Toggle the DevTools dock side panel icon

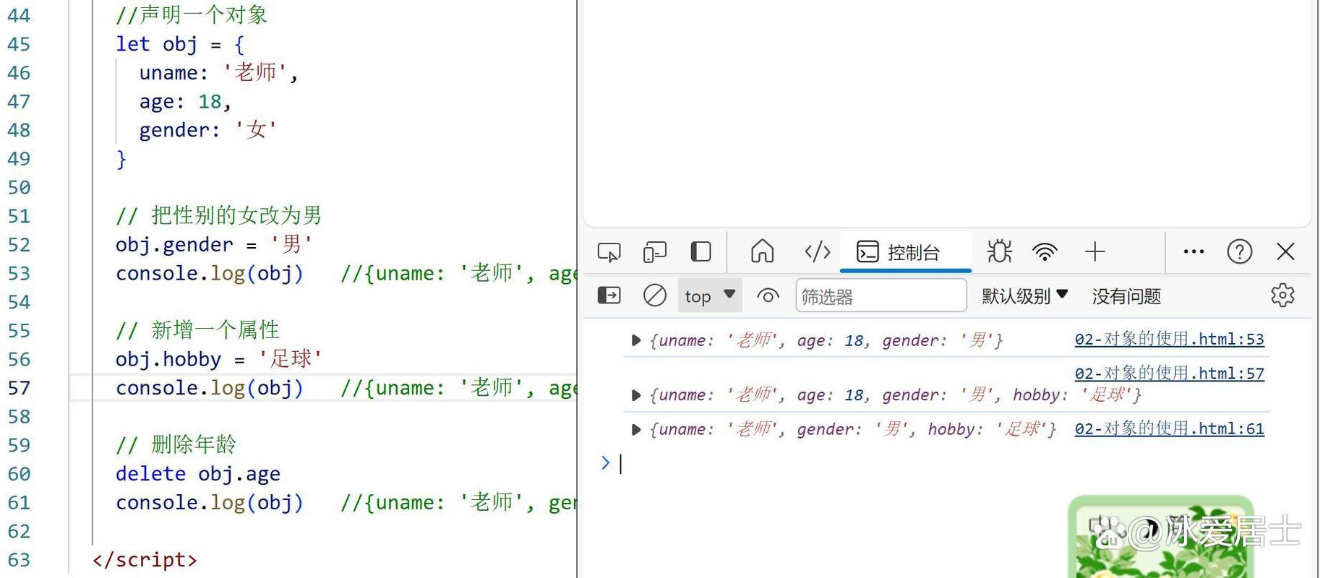pos(701,251)
